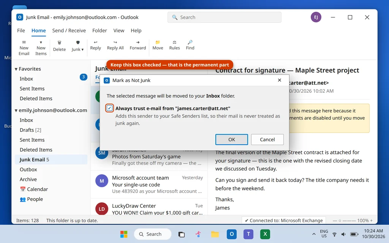
Task: Open the Junk shield dropdown in ribbon
Action: click(x=77, y=46)
